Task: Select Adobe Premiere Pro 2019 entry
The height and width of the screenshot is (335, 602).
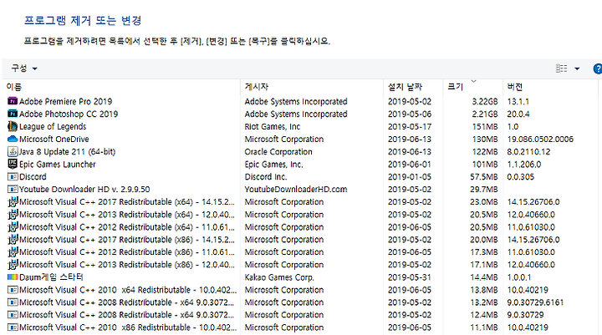Action: (x=66, y=101)
